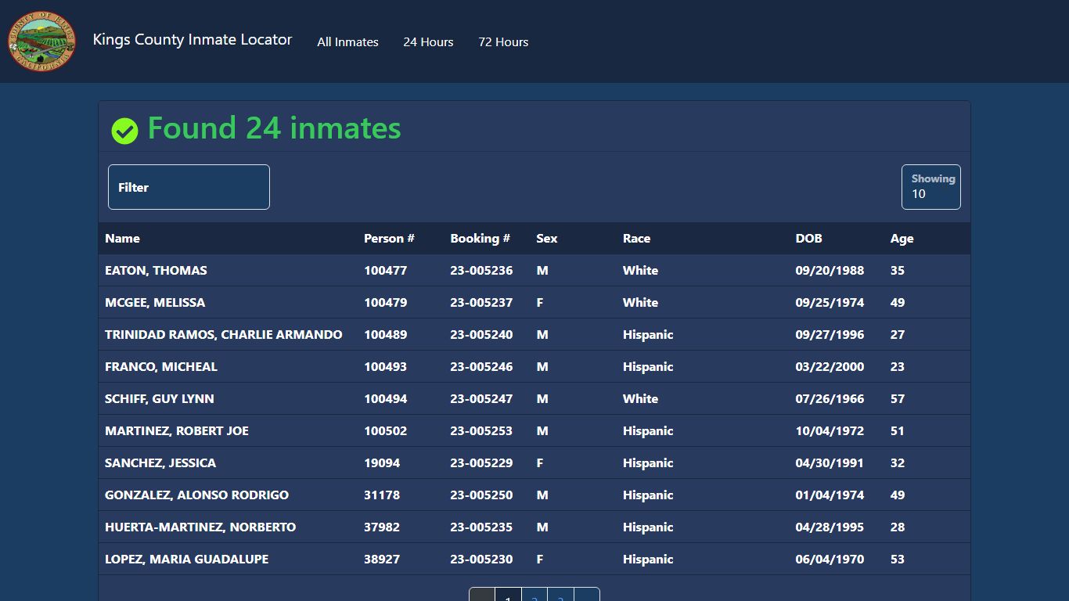Screen dimensions: 1069x601
Task: Click the Found 24 inmates heading
Action: click(274, 128)
